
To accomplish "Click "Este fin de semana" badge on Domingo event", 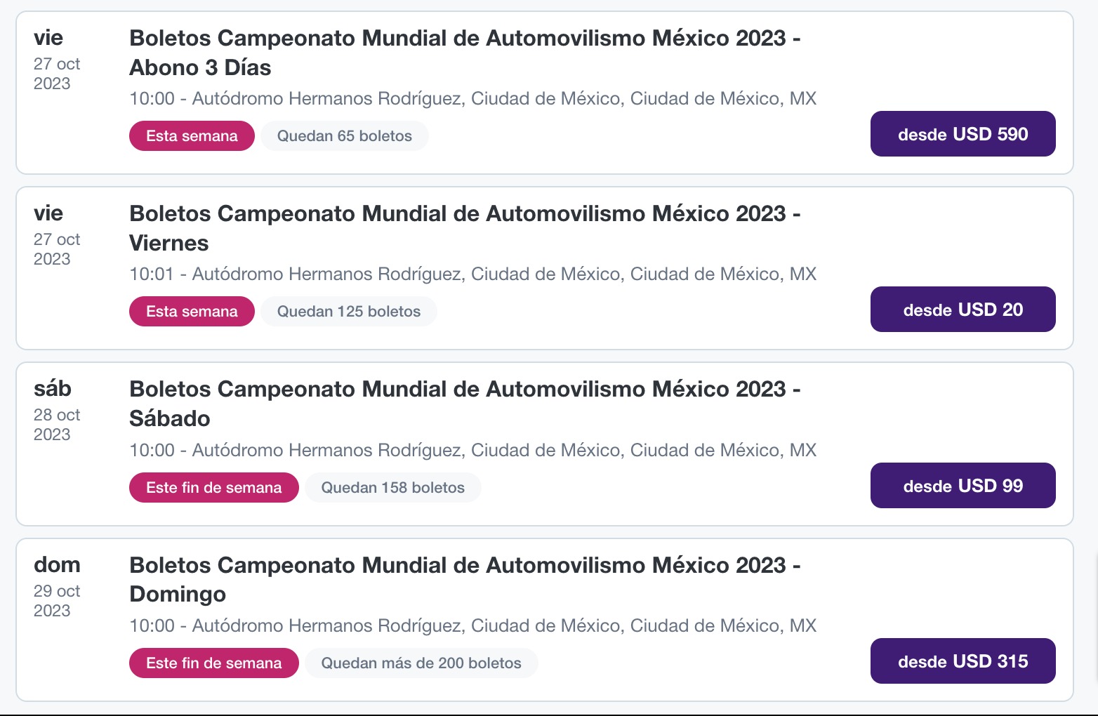I will [213, 663].
